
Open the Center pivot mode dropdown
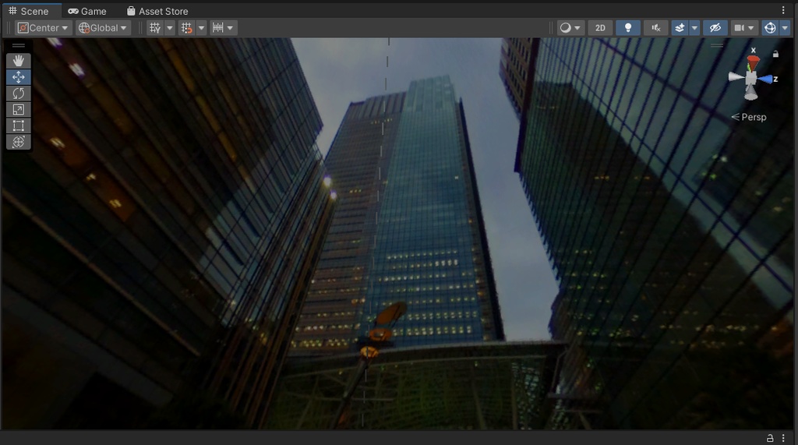(x=43, y=28)
